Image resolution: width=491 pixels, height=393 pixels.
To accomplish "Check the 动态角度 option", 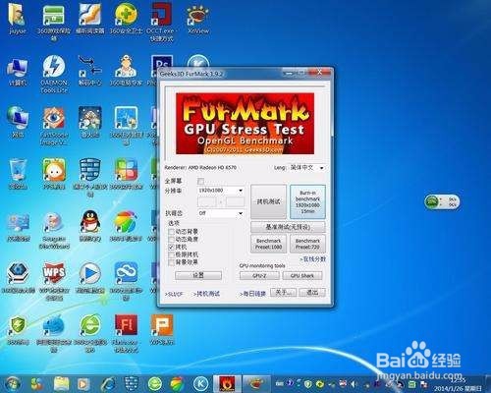I will tap(171, 239).
